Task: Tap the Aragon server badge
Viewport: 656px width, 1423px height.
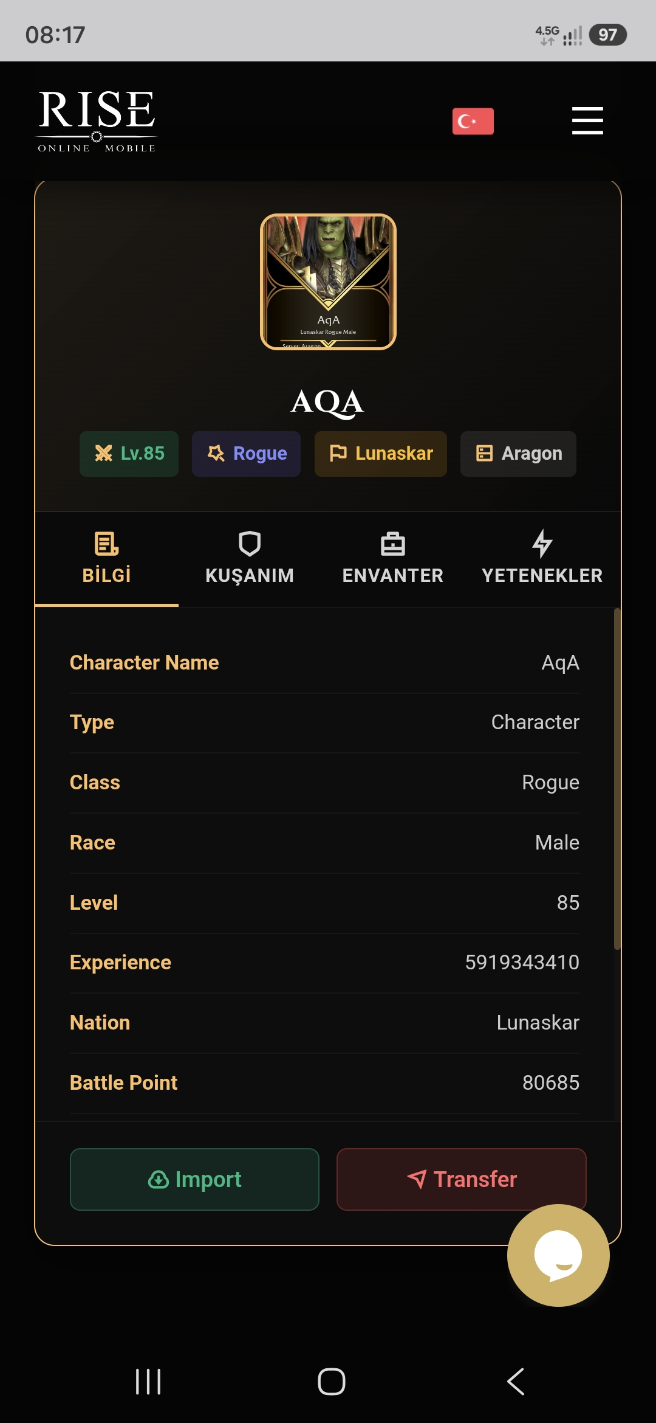Action: pos(518,454)
